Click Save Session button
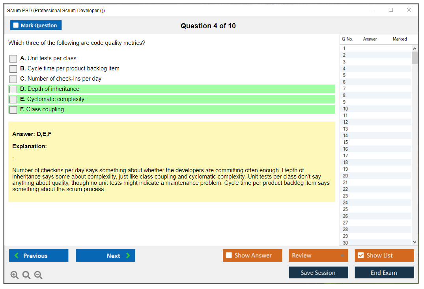 click(x=318, y=272)
